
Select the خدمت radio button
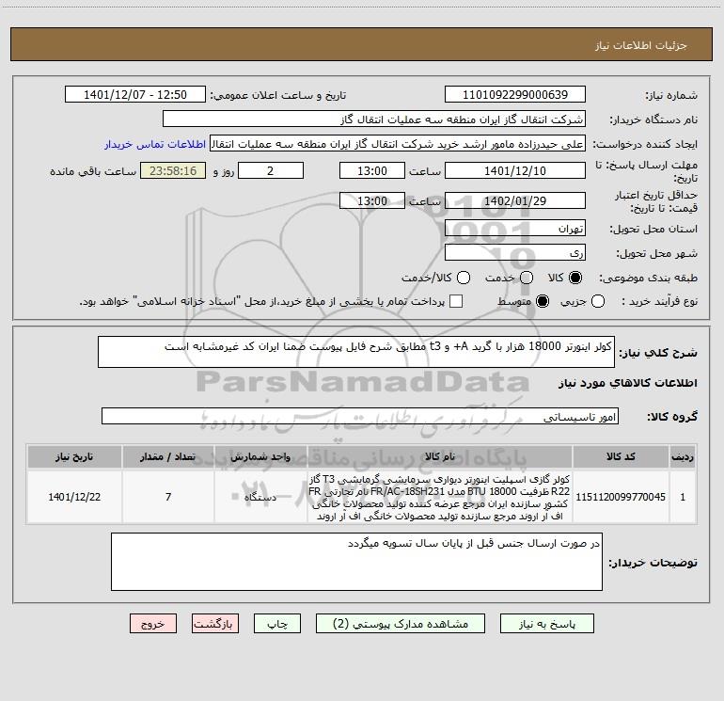coord(527,278)
